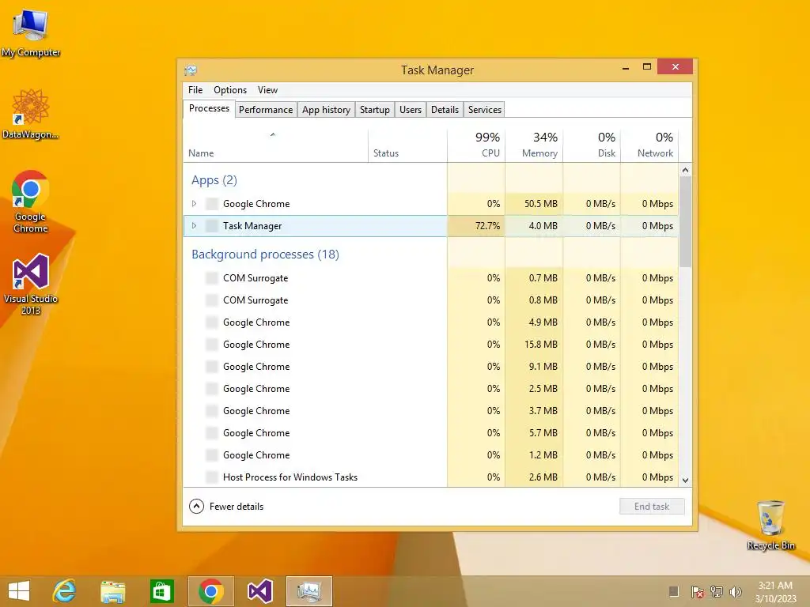
Task: Select Chrome background process using 4.9 MB
Action: coord(431,322)
